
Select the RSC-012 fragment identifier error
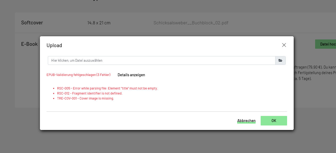pos(90,93)
